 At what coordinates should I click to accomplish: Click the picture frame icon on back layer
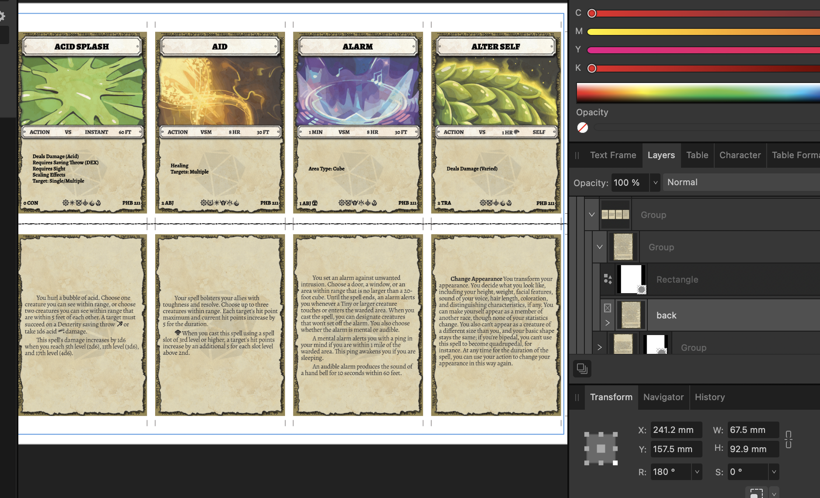click(608, 308)
